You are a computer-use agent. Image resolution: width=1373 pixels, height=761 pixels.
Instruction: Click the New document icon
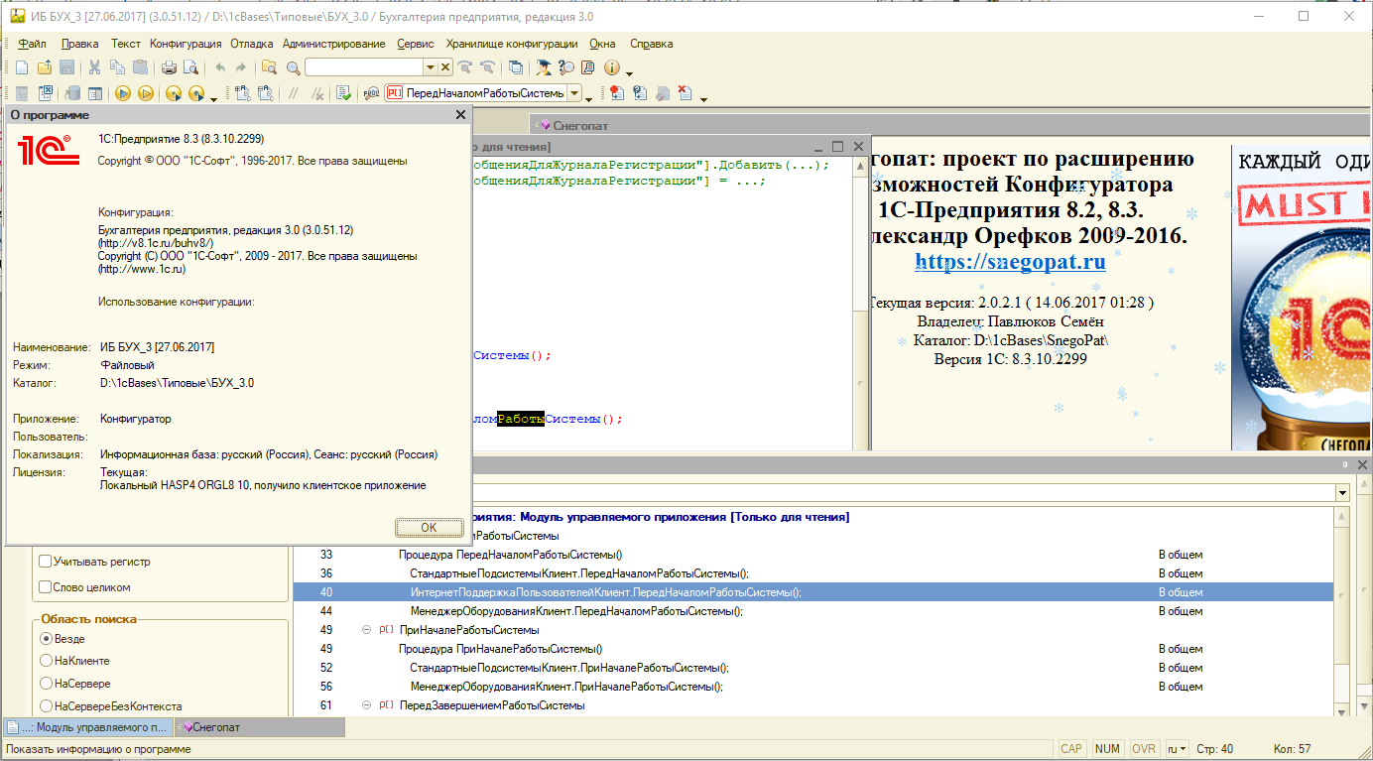point(21,67)
